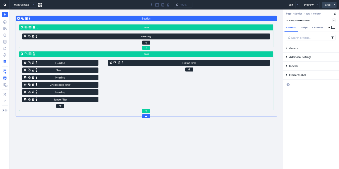Open the lightning bolt icon in sidebar
This screenshot has width=339, height=169.
coord(5,55)
